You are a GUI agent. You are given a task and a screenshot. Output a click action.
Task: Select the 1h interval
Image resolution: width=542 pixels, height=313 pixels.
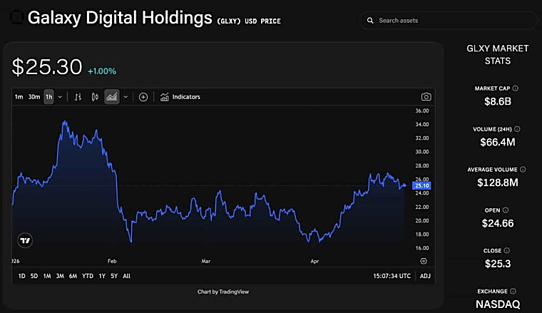pyautogui.click(x=48, y=97)
